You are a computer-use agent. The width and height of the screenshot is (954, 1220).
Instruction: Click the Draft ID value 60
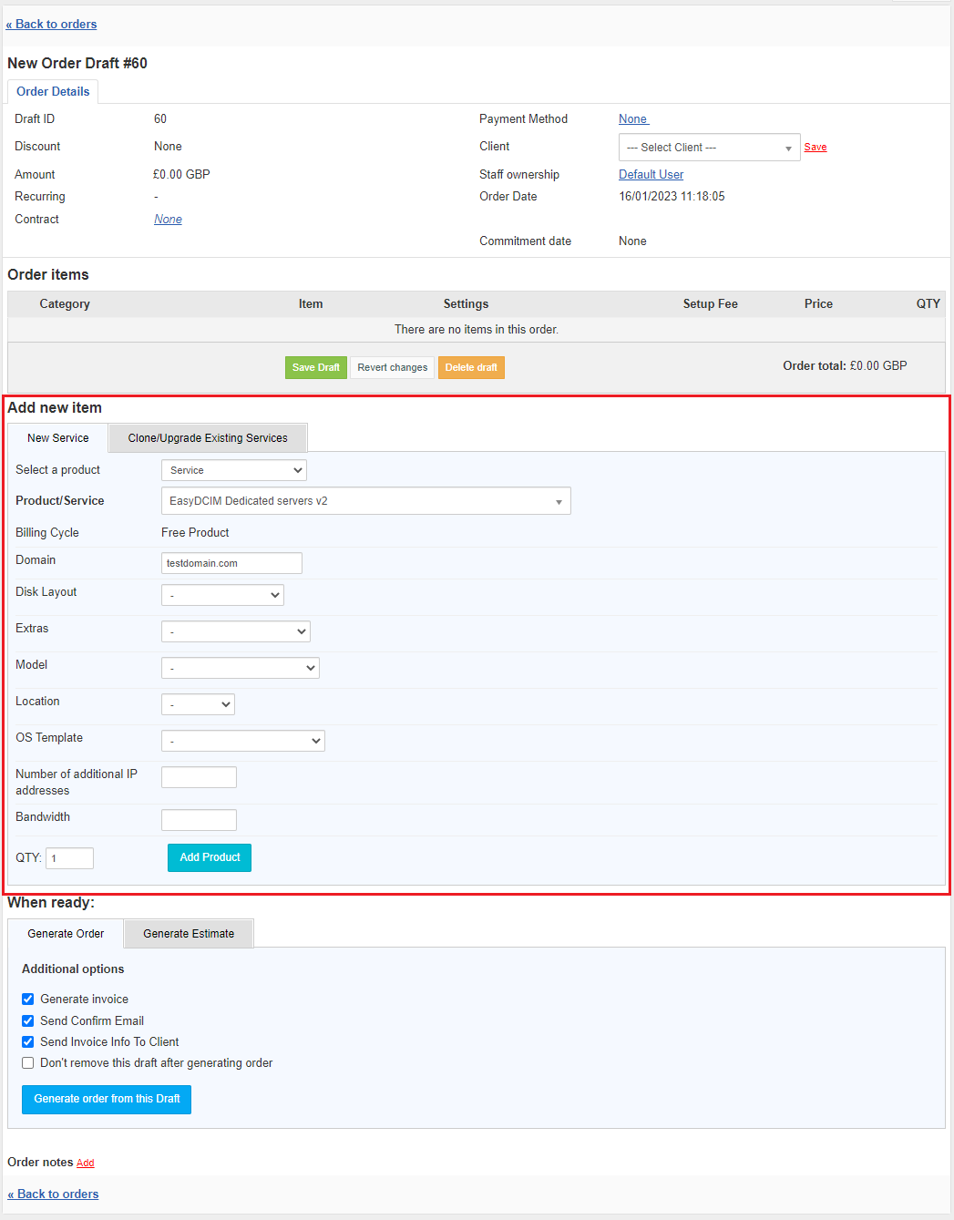coord(160,119)
